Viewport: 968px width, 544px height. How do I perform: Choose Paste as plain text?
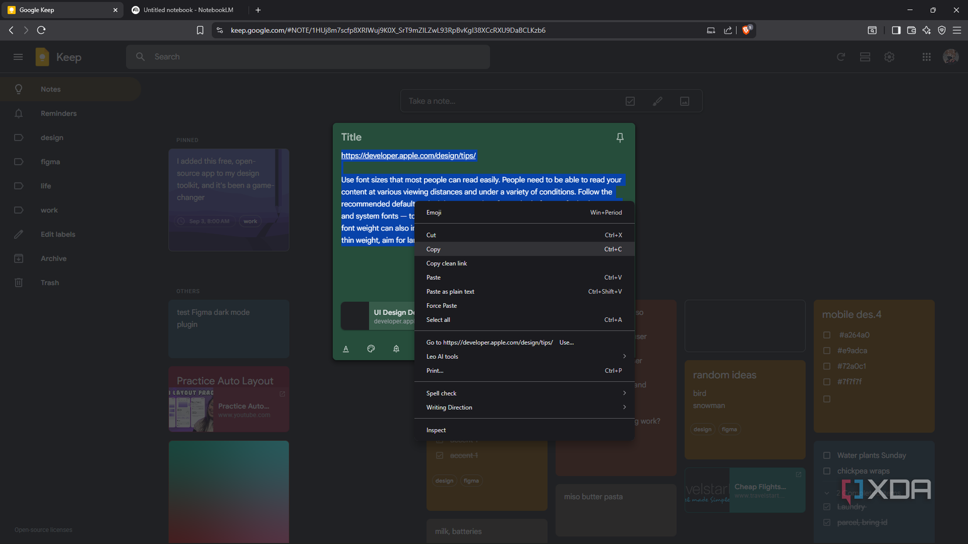[x=524, y=291]
